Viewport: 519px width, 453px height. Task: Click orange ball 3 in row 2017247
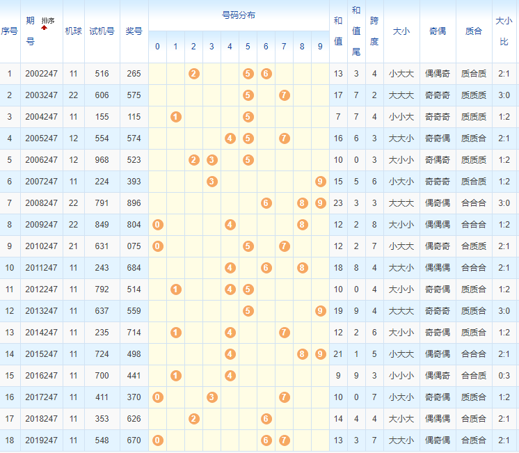click(x=212, y=397)
